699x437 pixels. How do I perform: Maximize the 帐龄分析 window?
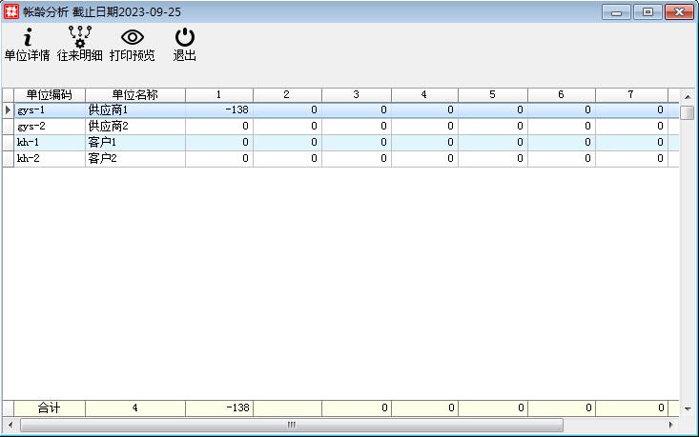(648, 11)
